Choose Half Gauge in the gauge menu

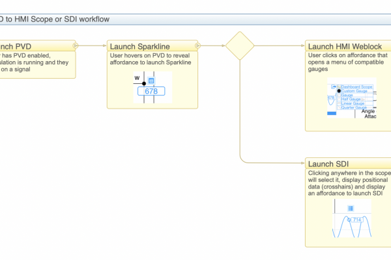352,99
